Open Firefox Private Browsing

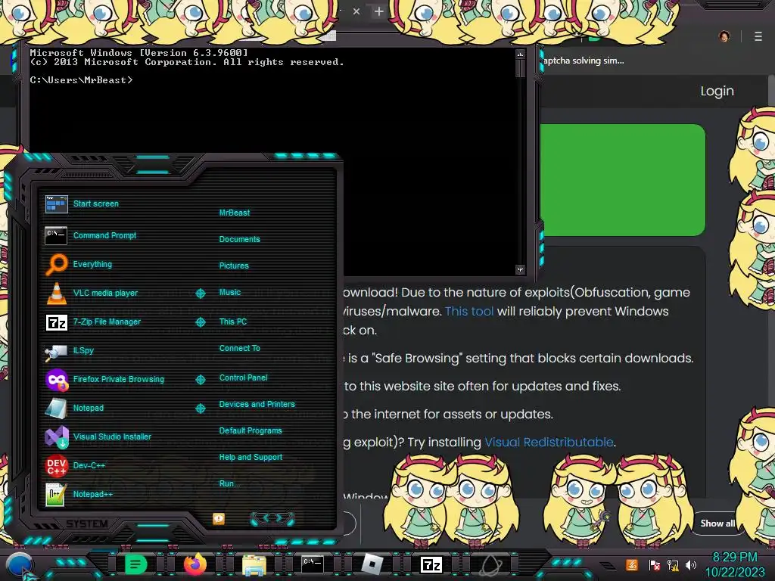pyautogui.click(x=104, y=380)
